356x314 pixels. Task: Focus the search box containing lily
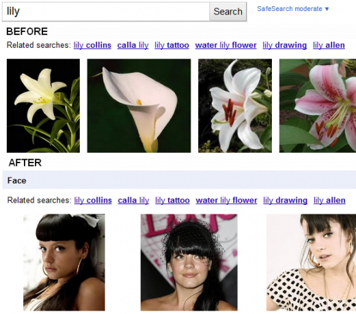106,12
